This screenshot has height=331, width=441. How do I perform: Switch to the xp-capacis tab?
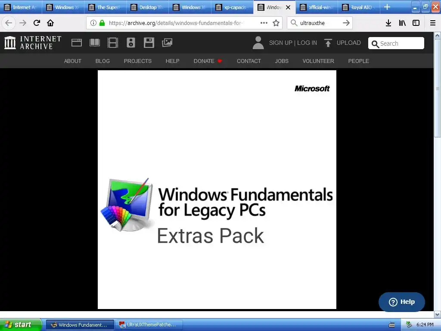tap(232, 7)
